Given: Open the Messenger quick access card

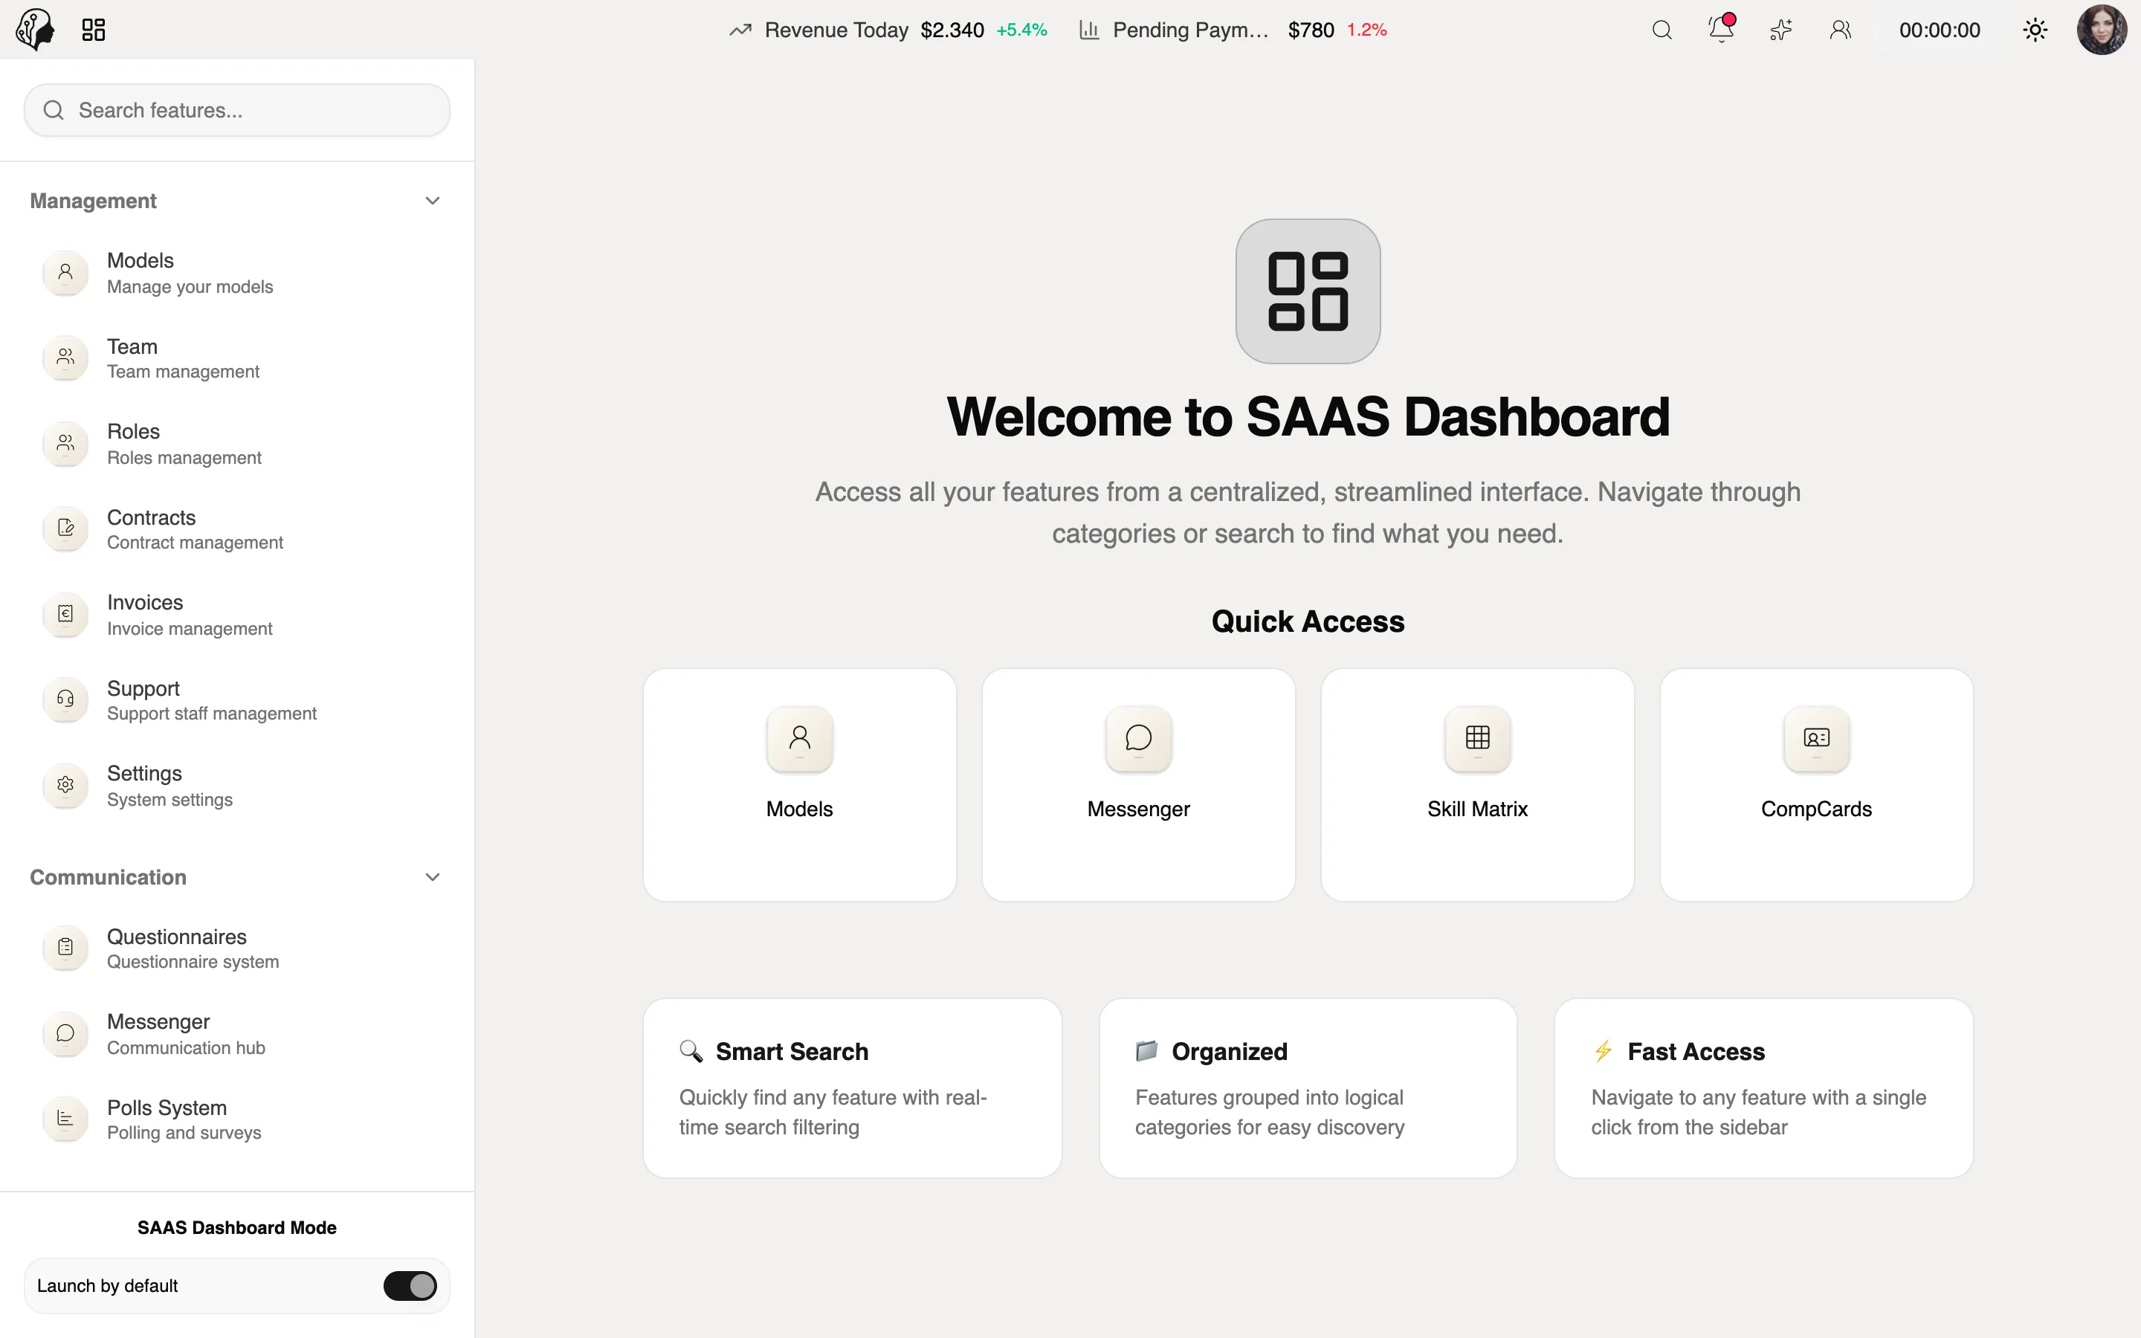Looking at the screenshot, I should (1139, 785).
